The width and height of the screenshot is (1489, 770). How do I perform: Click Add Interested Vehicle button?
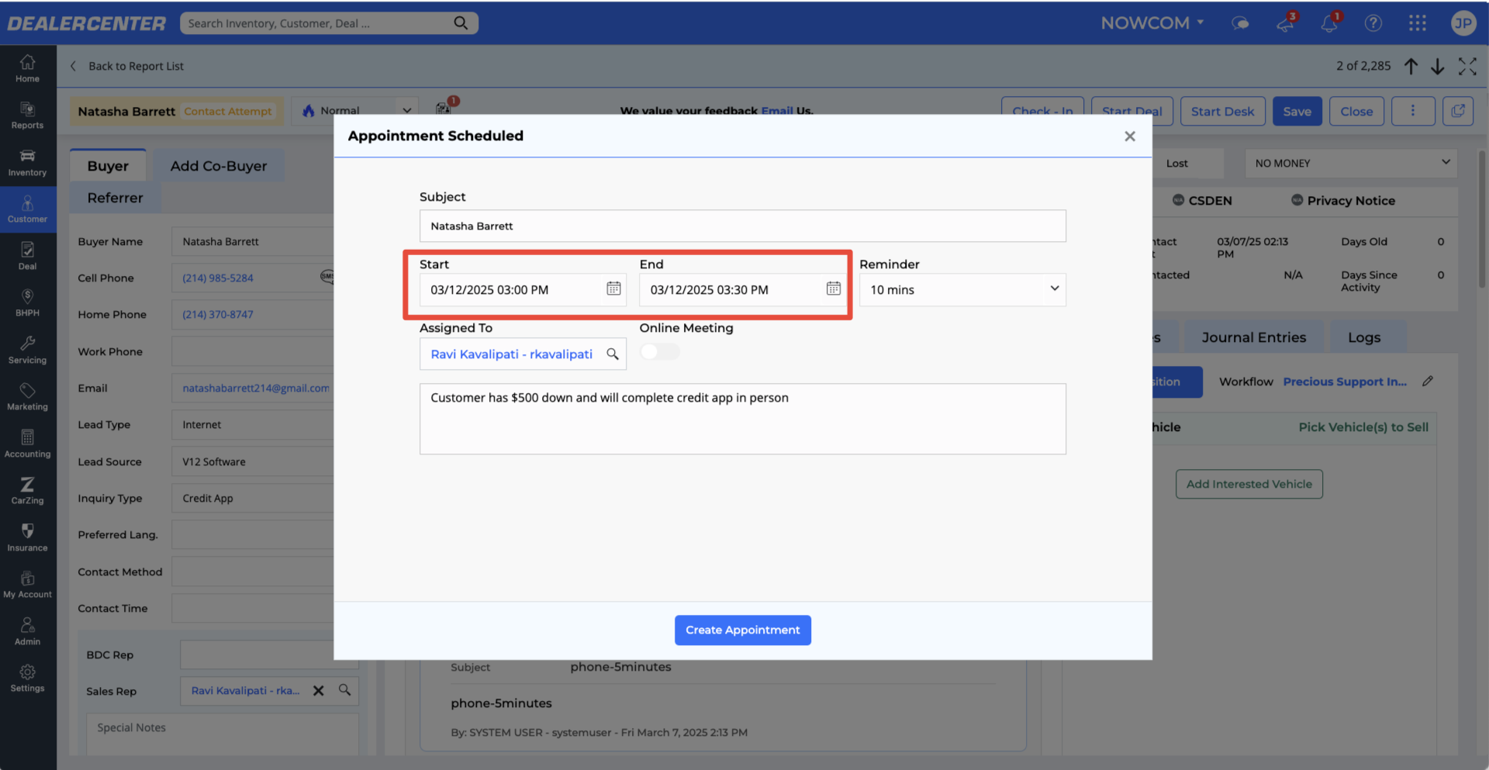[x=1249, y=484]
